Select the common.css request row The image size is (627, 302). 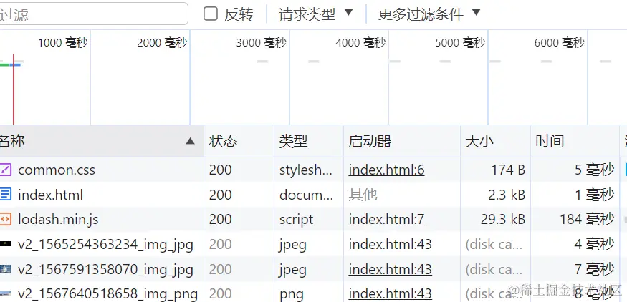tap(314, 170)
